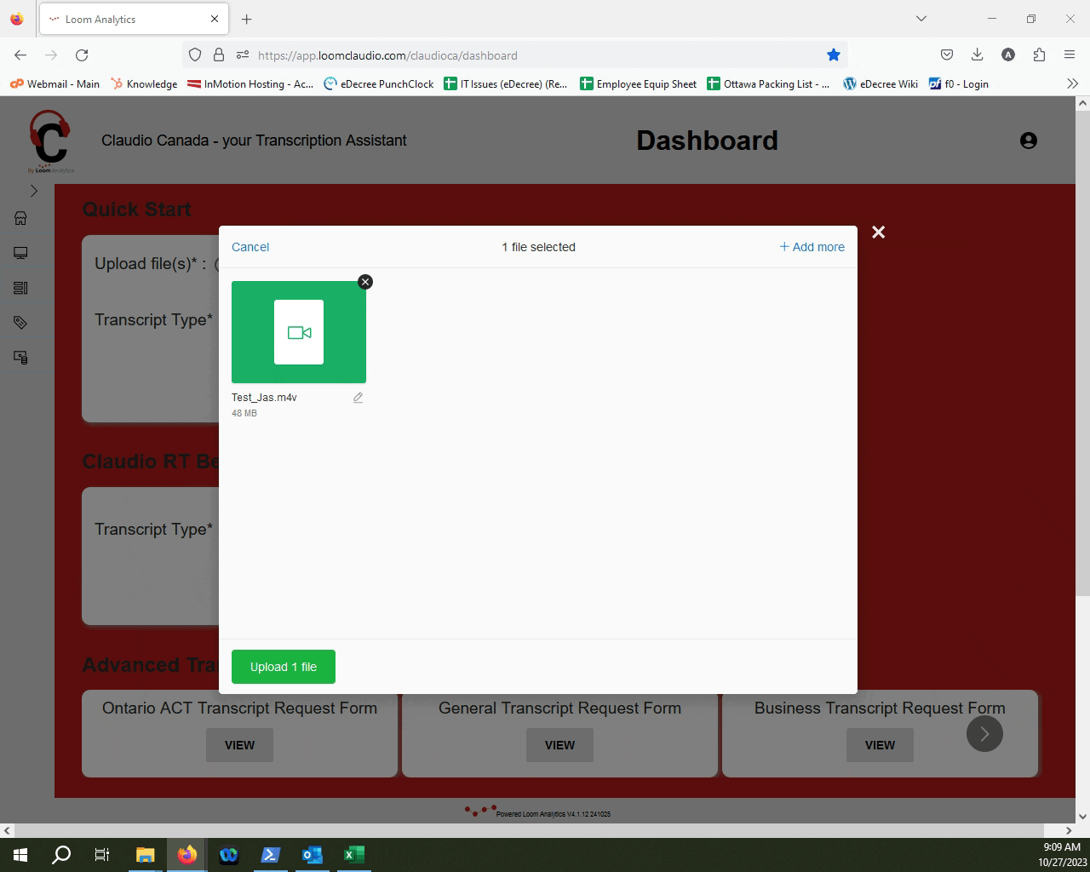
Task: Edit file name pencil icon for Test_Jas.m4v
Action: (358, 398)
